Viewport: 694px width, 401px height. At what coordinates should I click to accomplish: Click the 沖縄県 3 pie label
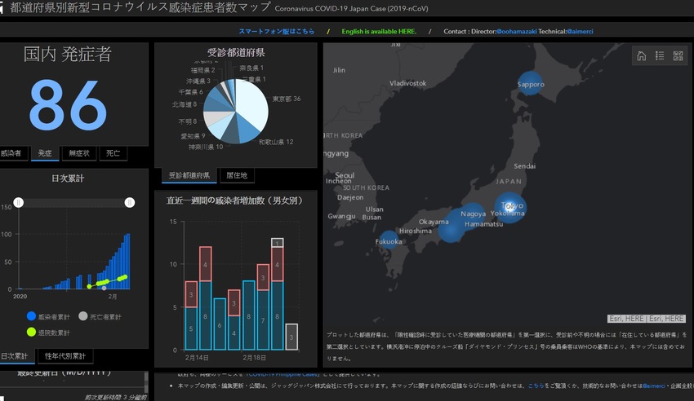[x=198, y=82]
